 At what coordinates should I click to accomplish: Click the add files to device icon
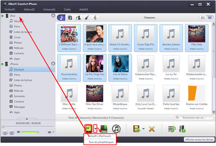coord(136,129)
